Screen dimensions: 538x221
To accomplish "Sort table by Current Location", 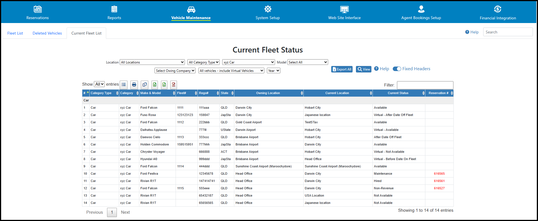I will click(x=338, y=93).
